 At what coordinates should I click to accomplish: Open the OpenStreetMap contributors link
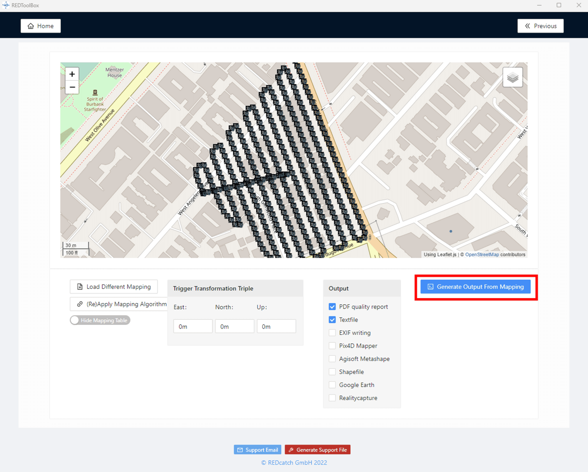pyautogui.click(x=482, y=254)
